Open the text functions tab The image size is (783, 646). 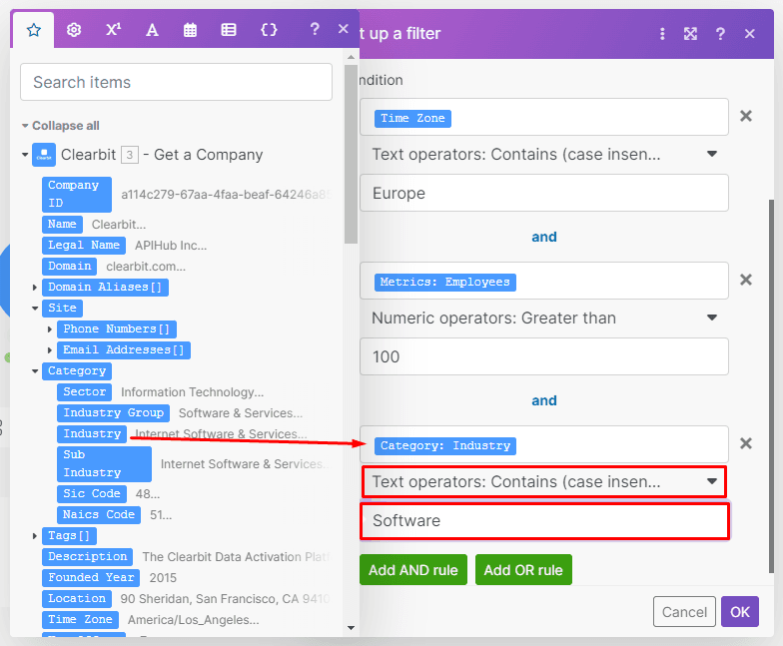pyautogui.click(x=152, y=30)
